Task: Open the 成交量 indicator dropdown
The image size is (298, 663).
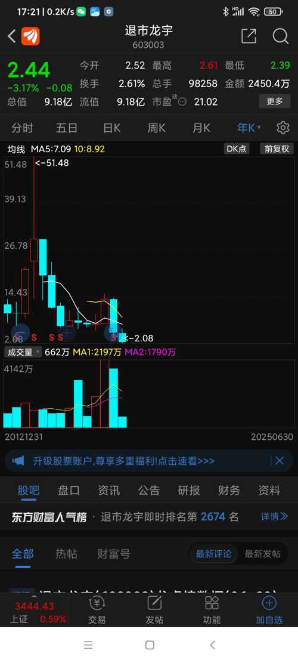Action: pos(23,352)
